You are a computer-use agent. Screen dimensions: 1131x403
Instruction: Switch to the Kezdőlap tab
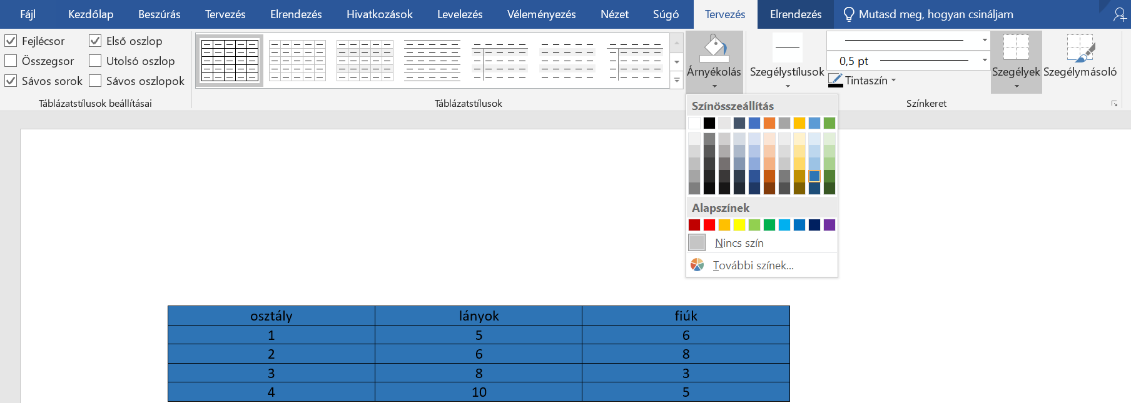91,14
